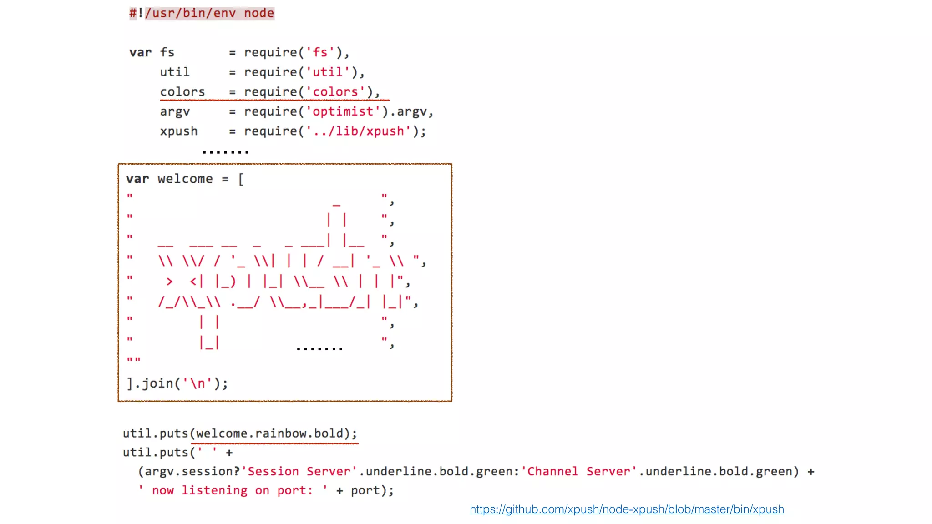Click the require('optimist').argv line

click(x=338, y=111)
